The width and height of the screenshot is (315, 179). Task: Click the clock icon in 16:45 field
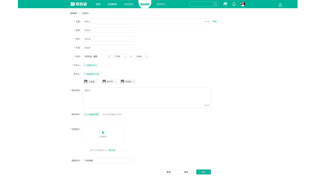coord(146,57)
